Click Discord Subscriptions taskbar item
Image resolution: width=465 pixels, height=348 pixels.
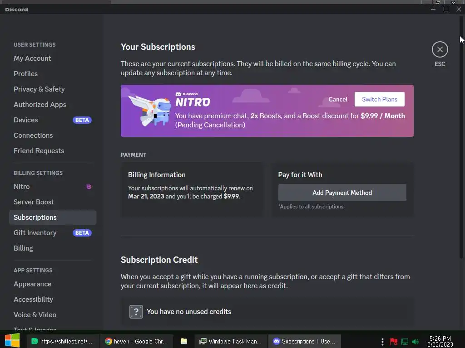pyautogui.click(x=305, y=341)
